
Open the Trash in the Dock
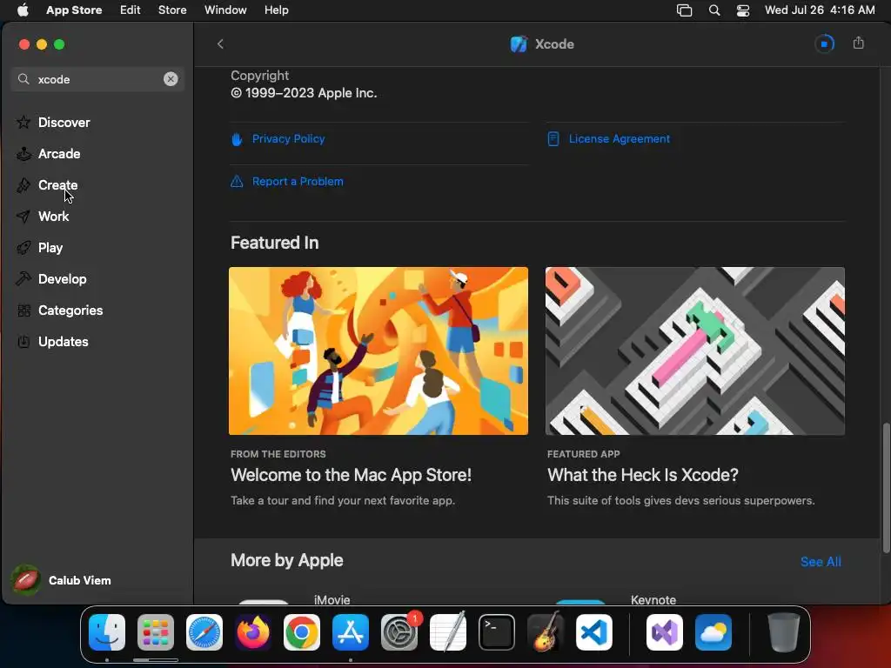pos(784,632)
